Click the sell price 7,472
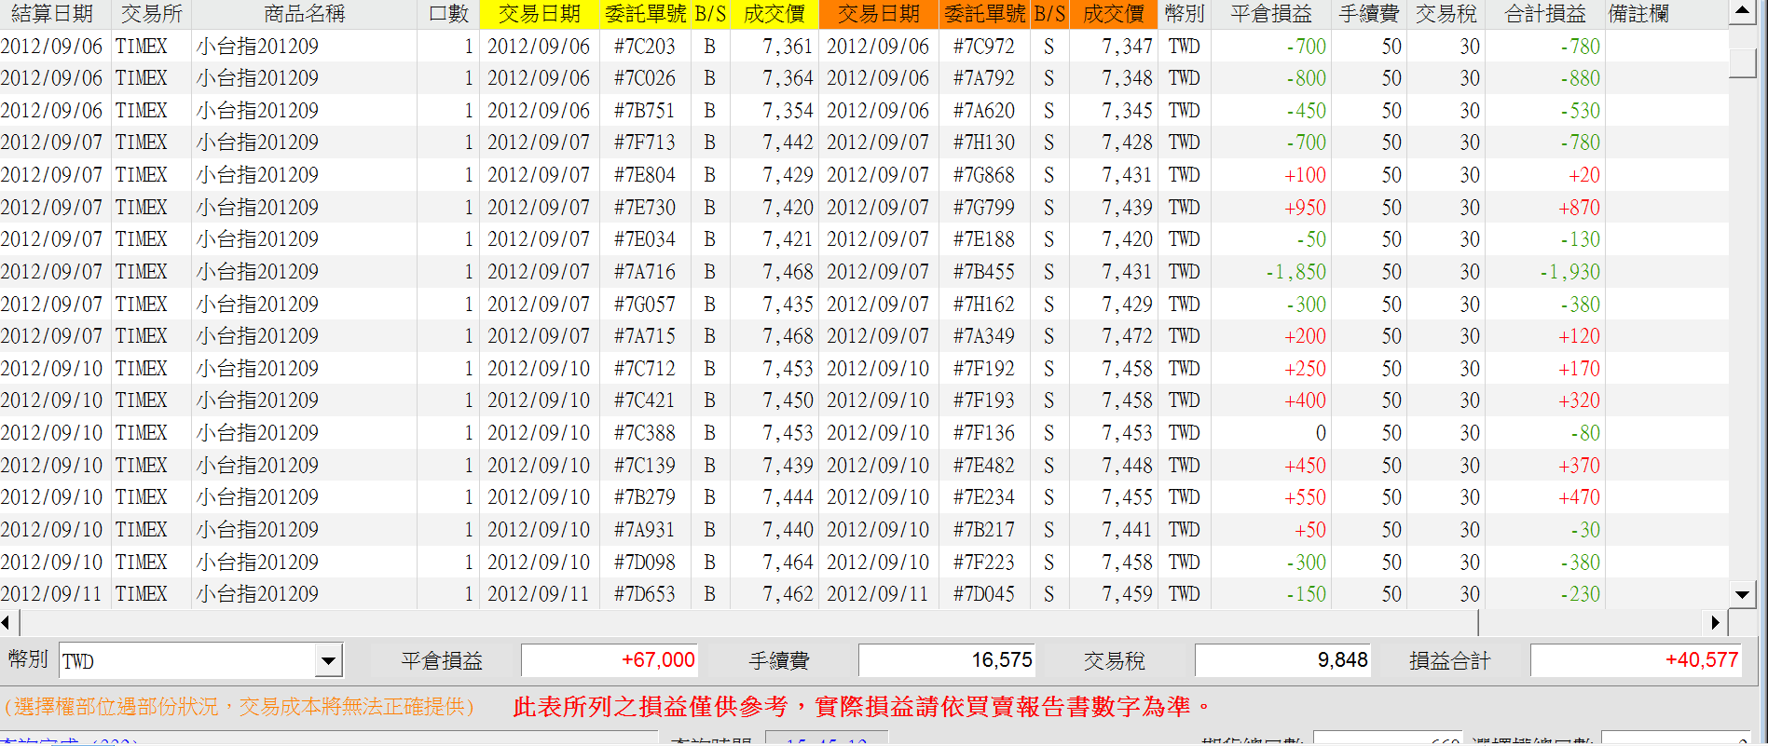 [x=1127, y=336]
